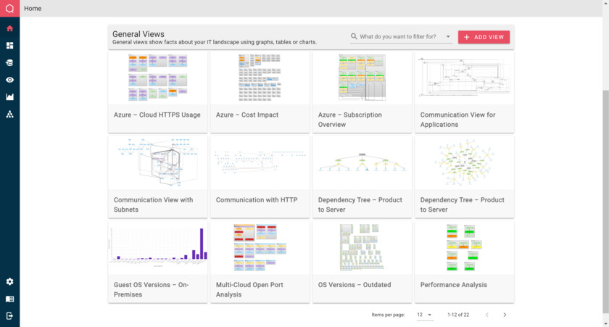Focus the 'What do you want to filter for?' field
The height and width of the screenshot is (327, 609).
coord(397,36)
